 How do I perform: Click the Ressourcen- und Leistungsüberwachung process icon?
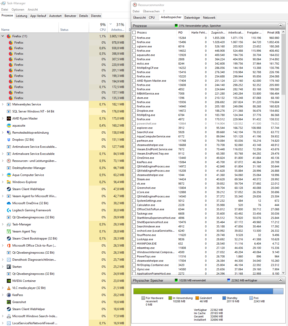pyautogui.click(x=9, y=161)
